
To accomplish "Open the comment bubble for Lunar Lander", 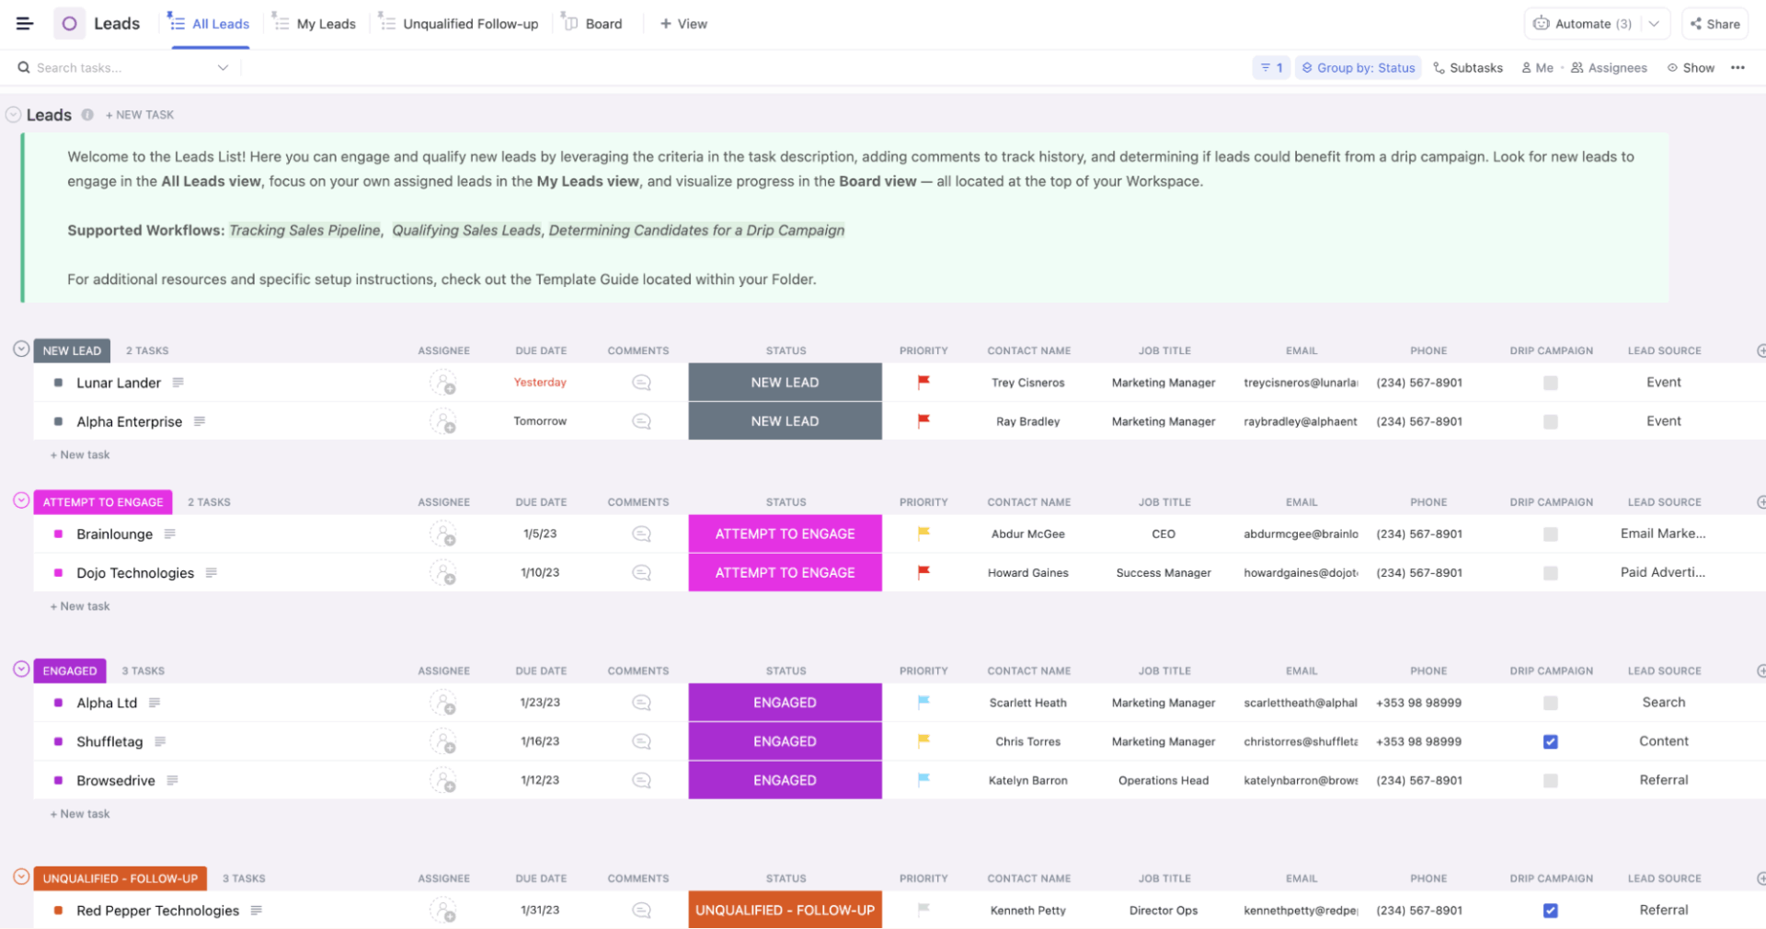I will click(x=639, y=383).
